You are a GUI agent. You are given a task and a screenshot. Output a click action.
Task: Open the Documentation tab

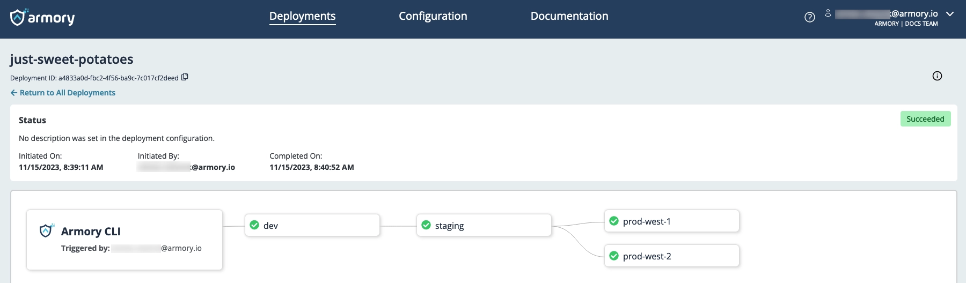point(569,16)
